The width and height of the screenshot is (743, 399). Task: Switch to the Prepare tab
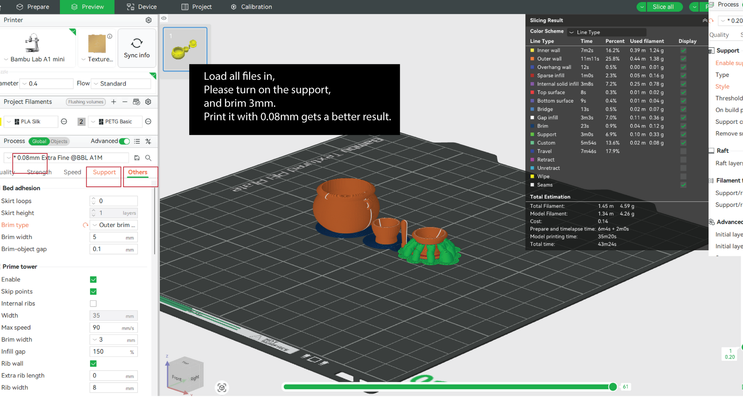33,7
